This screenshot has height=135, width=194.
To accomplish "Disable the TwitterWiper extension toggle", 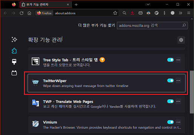I will [171, 81].
